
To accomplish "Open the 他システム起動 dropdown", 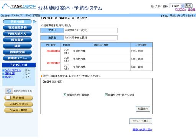I will tap(176, 6).
